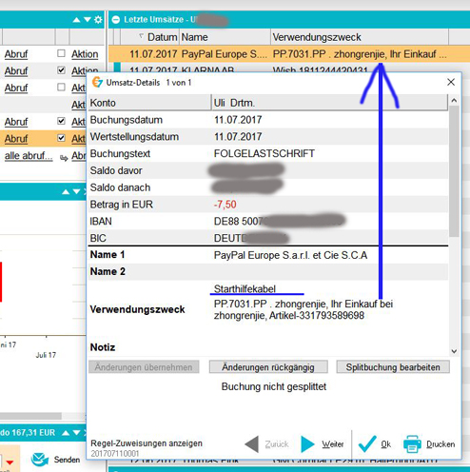Collapse the Letzte Umsätze panel with minus icon
The width and height of the screenshot is (470, 472).
click(x=116, y=20)
